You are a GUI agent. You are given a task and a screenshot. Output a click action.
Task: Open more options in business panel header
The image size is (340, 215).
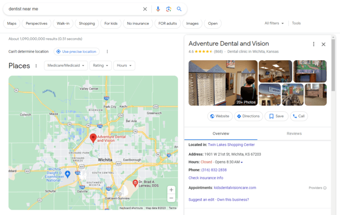point(314,44)
